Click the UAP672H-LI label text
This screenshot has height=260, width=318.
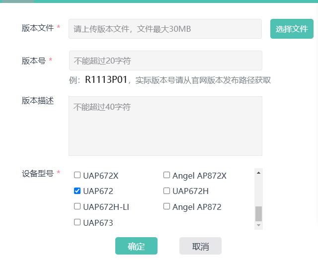(x=106, y=207)
